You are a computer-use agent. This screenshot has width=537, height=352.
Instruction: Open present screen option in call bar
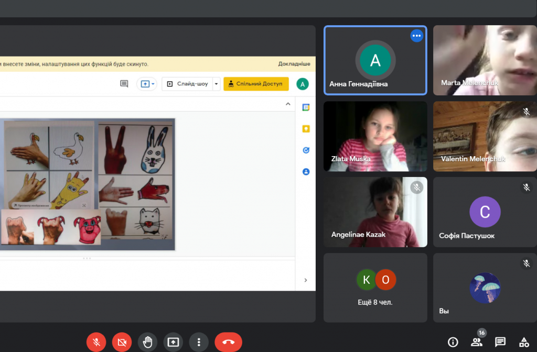[173, 343]
